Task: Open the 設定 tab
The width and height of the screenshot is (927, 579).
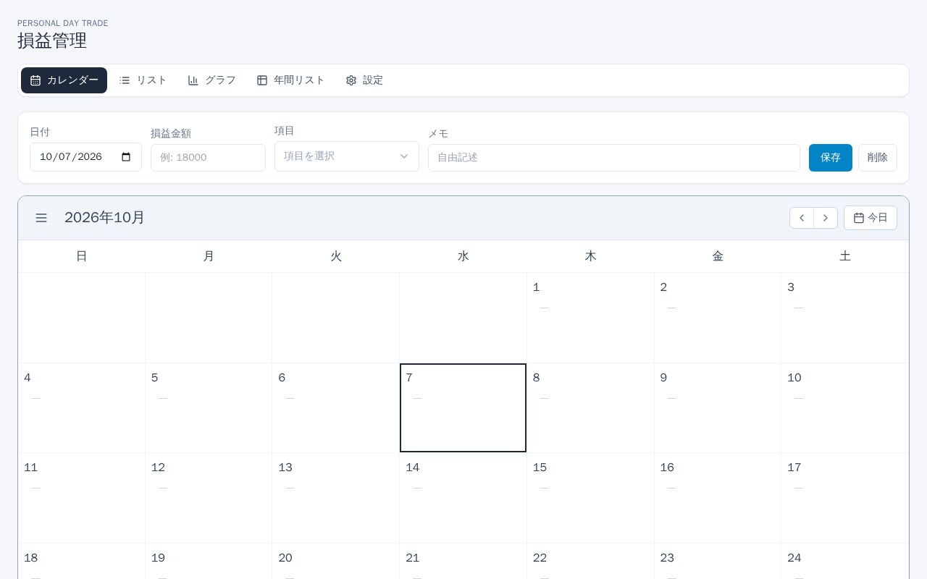Action: [x=364, y=80]
